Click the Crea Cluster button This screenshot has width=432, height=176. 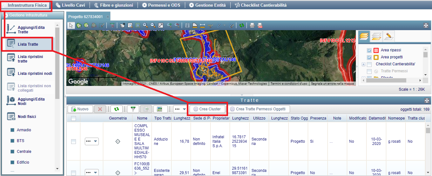(207, 109)
